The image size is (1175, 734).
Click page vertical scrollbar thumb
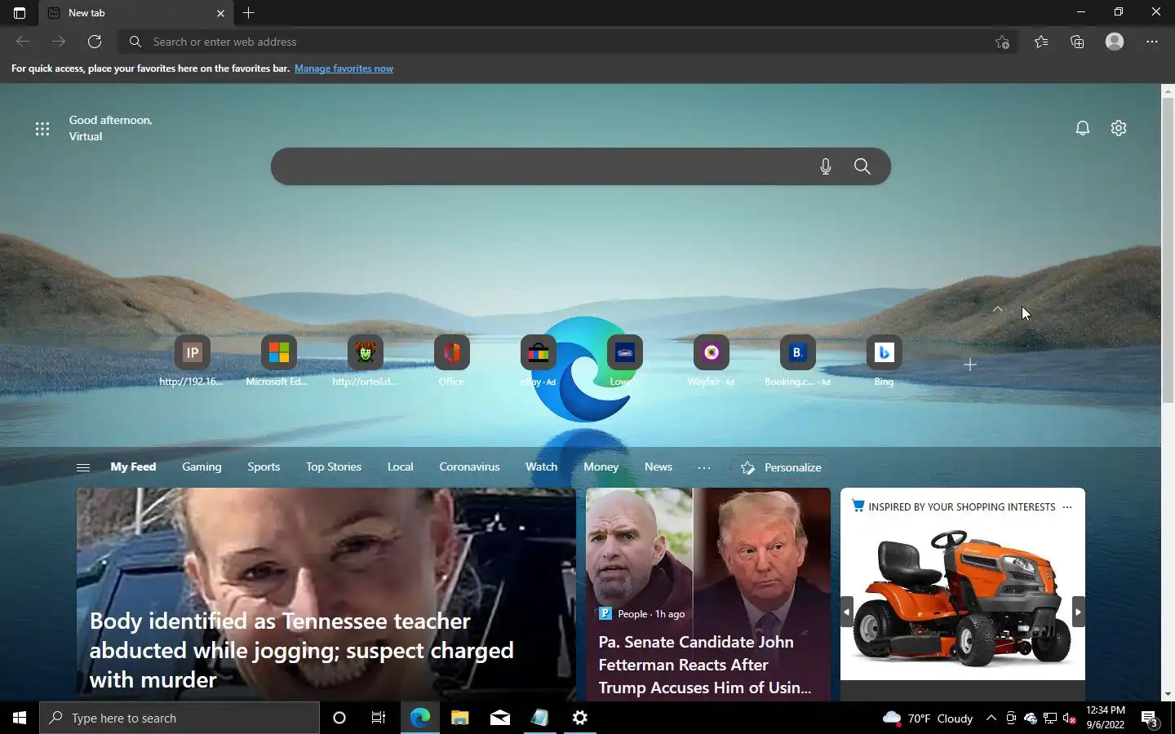coord(1168,250)
